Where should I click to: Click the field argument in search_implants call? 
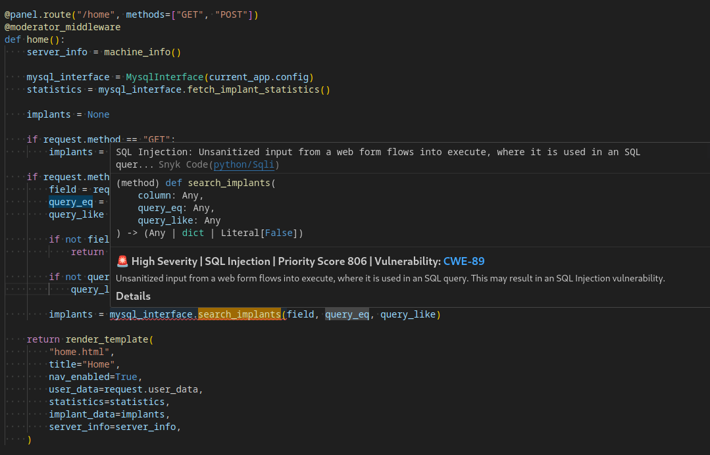(300, 314)
